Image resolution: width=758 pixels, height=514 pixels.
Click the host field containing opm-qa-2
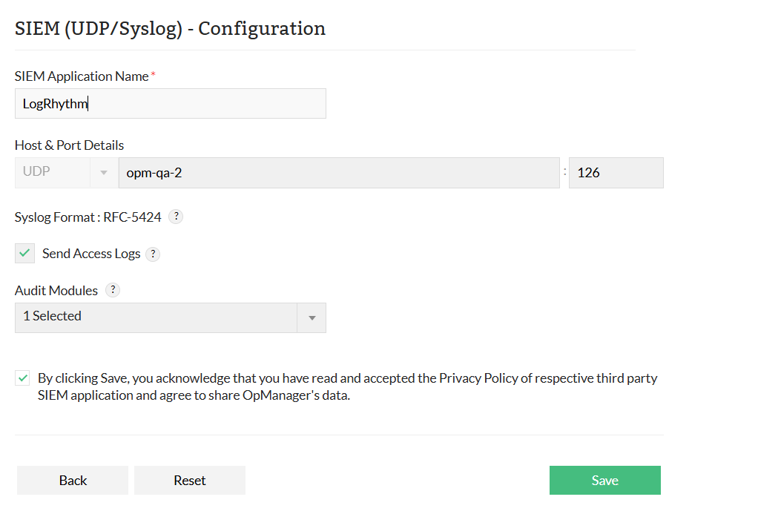pos(339,171)
